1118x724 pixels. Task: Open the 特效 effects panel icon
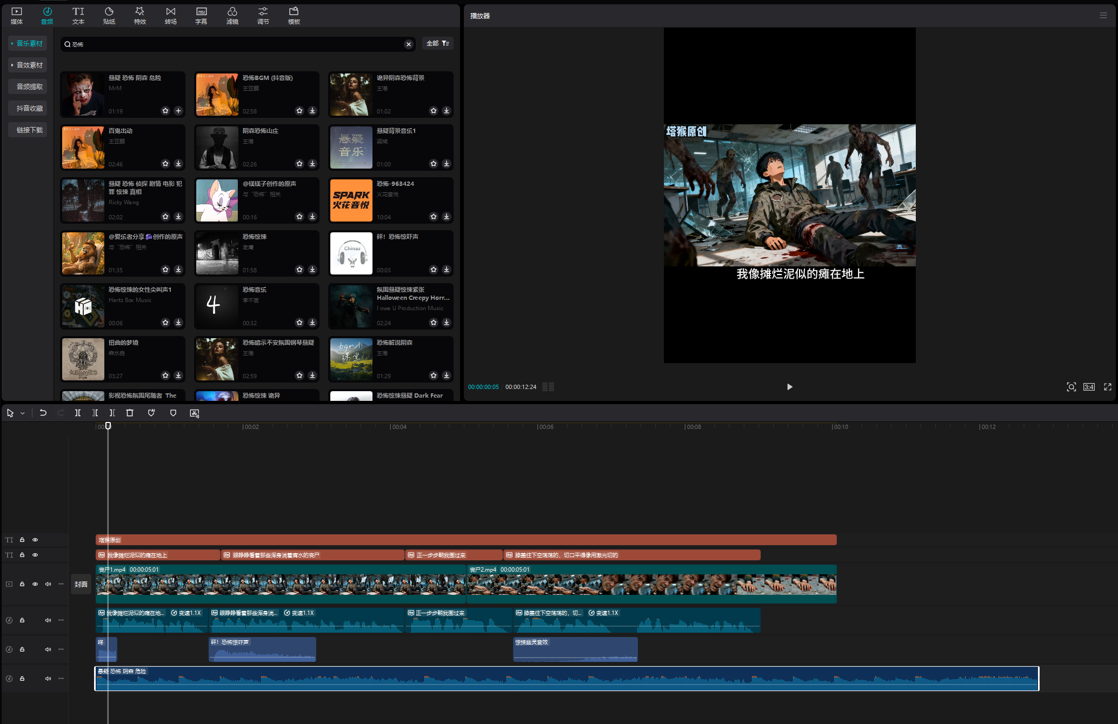tap(140, 15)
